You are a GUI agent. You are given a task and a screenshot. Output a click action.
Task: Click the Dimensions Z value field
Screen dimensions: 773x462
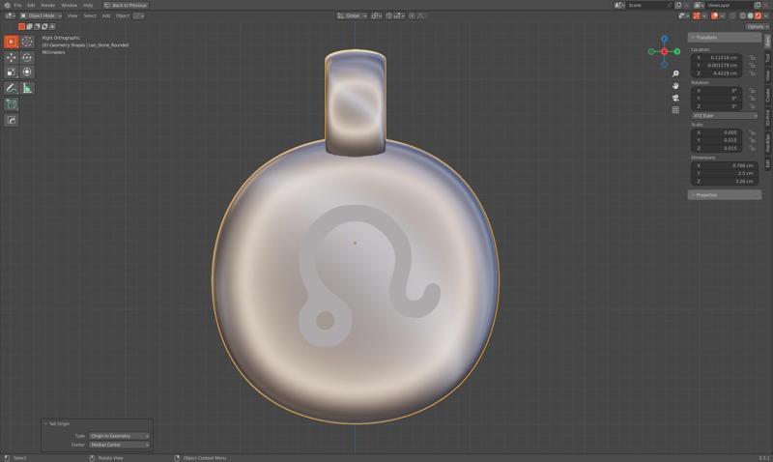(725, 182)
